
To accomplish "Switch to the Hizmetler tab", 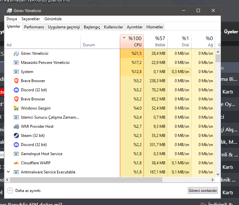I will click(x=155, y=27).
